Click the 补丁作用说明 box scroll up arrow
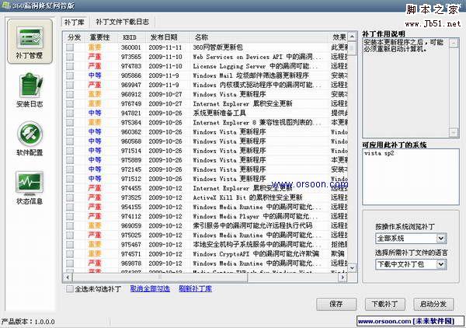Screen dimensions: 466x328 pos(454,44)
